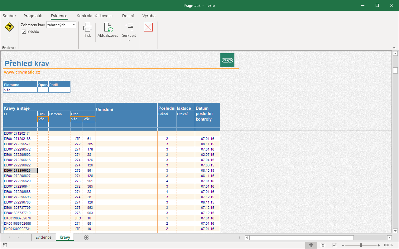Click the red X close-report icon
Screen dimensions: 399x249
pos(148,27)
